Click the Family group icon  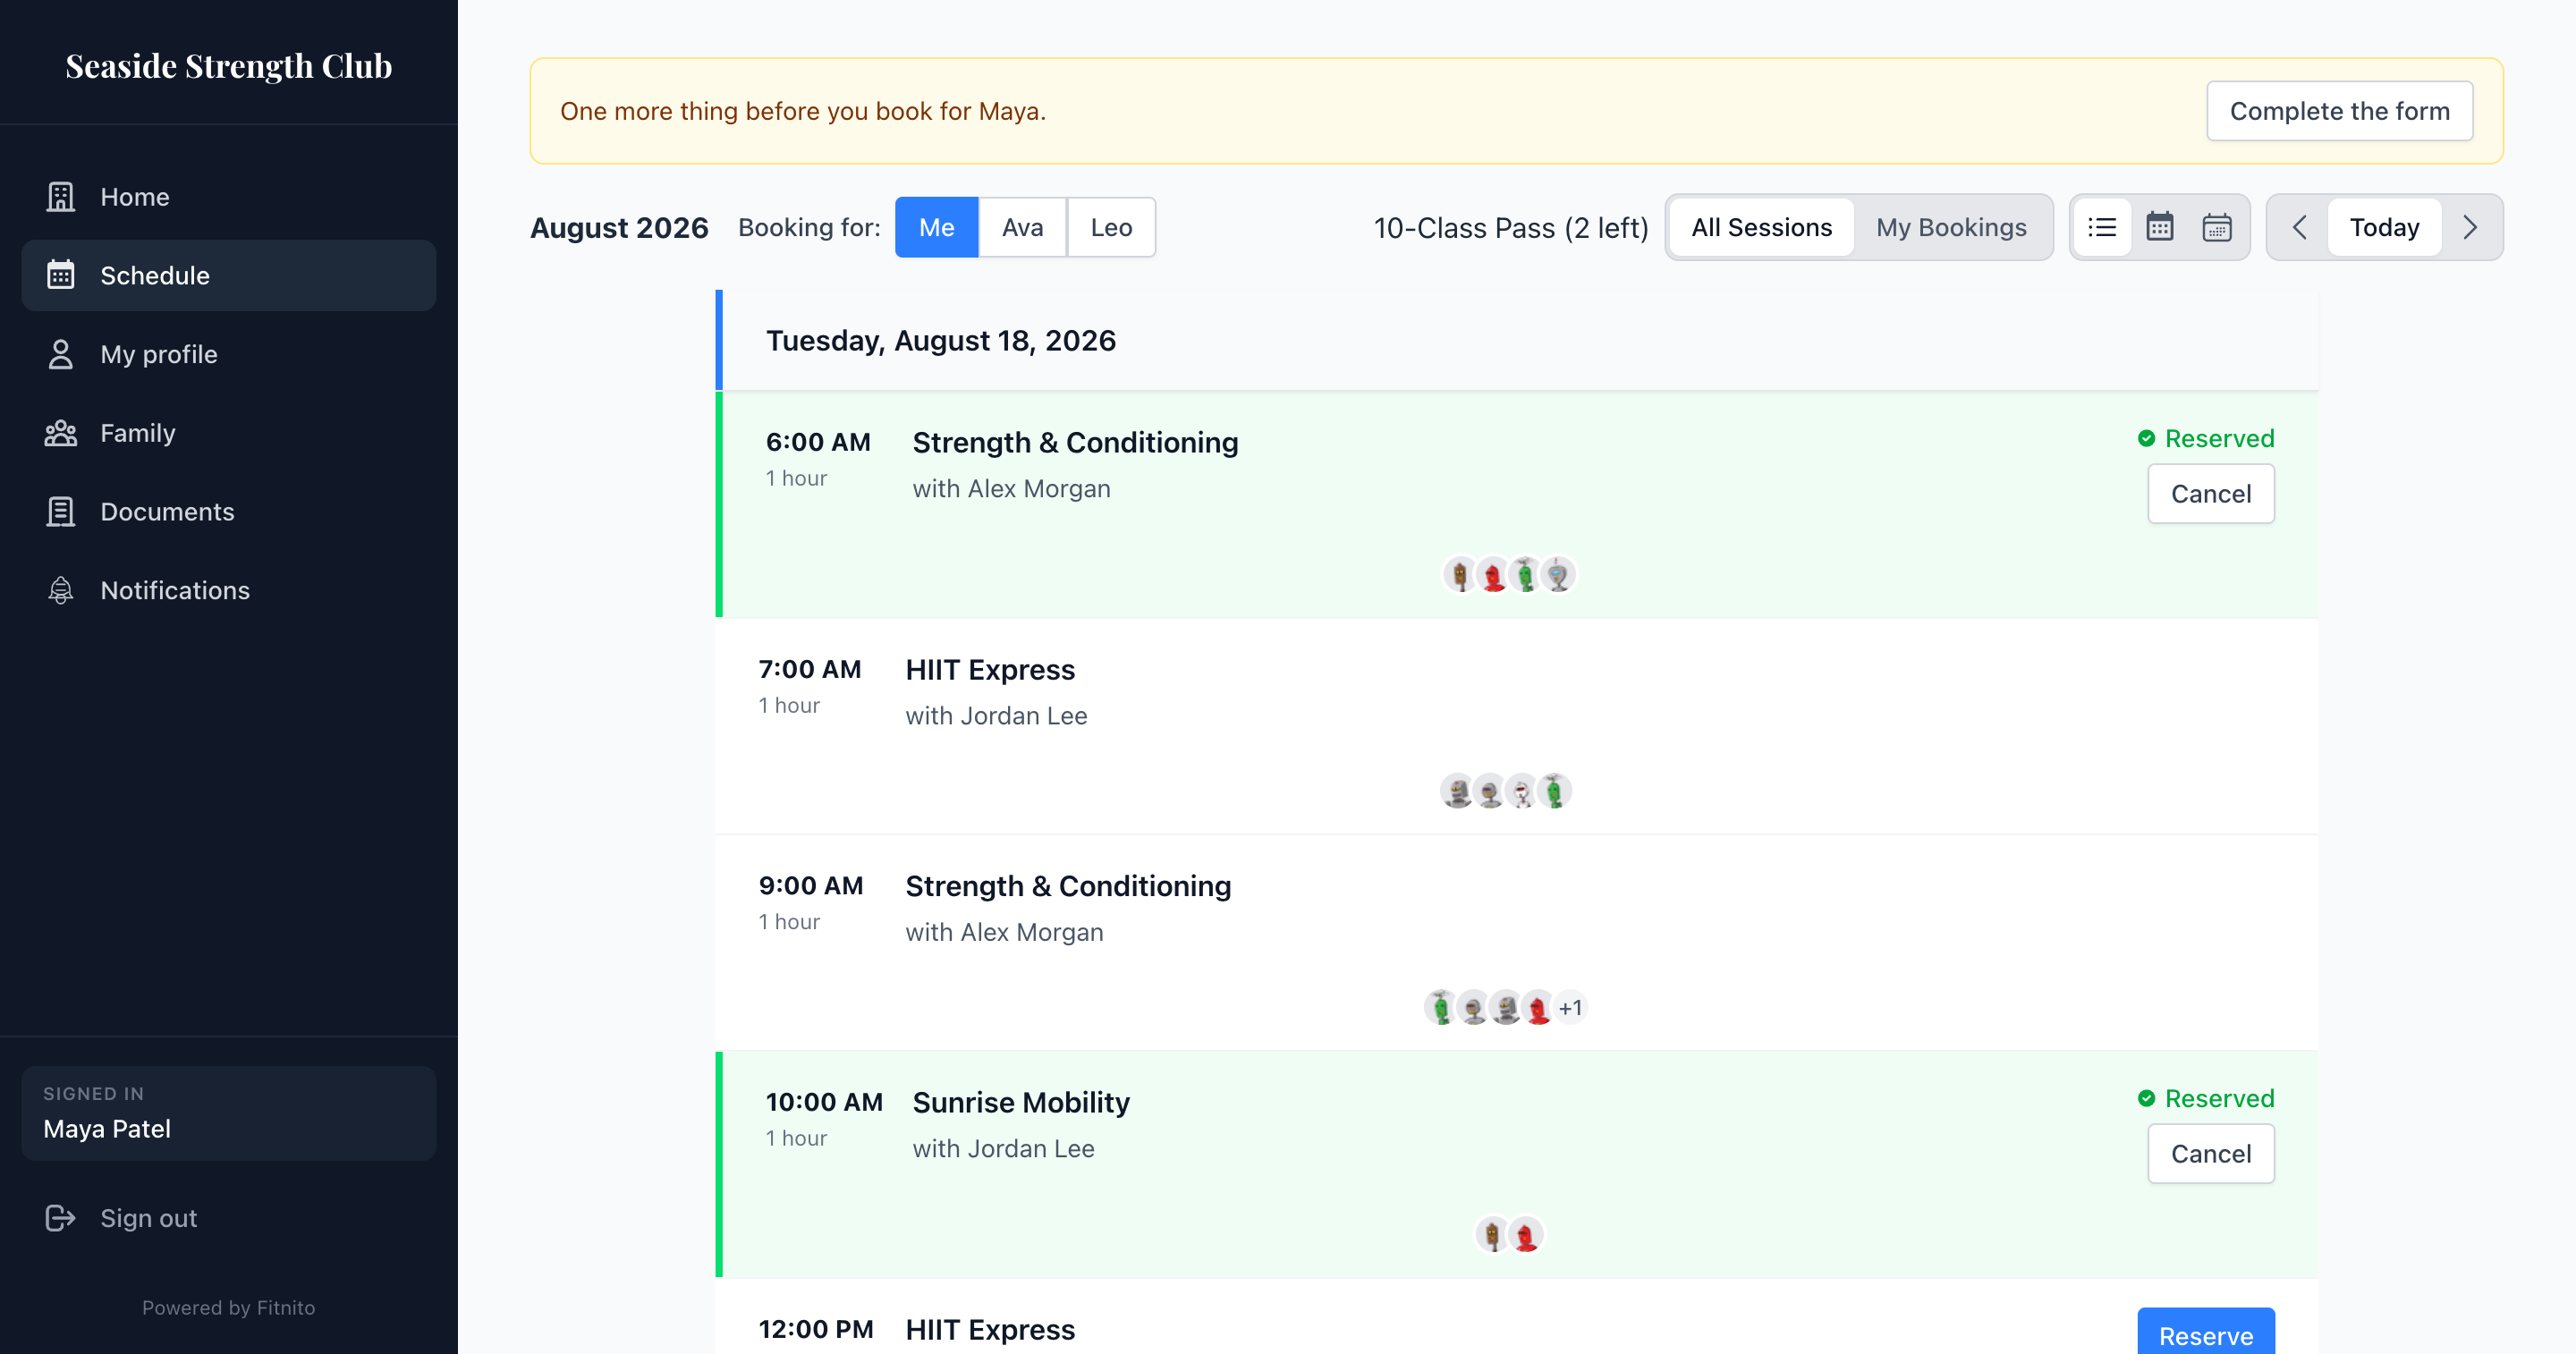pos(61,433)
